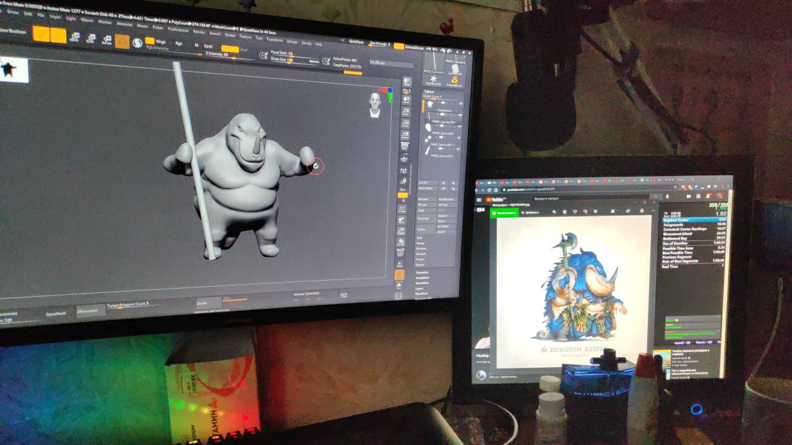
Task: Click the DynaMesh button at bottom shelf
Action: 56,313
